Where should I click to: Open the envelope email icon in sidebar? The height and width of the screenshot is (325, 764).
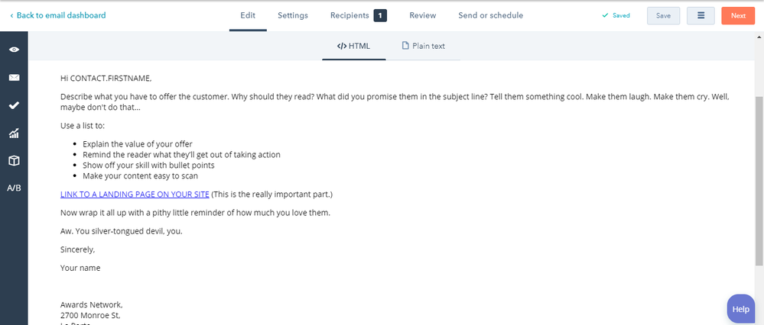(14, 77)
